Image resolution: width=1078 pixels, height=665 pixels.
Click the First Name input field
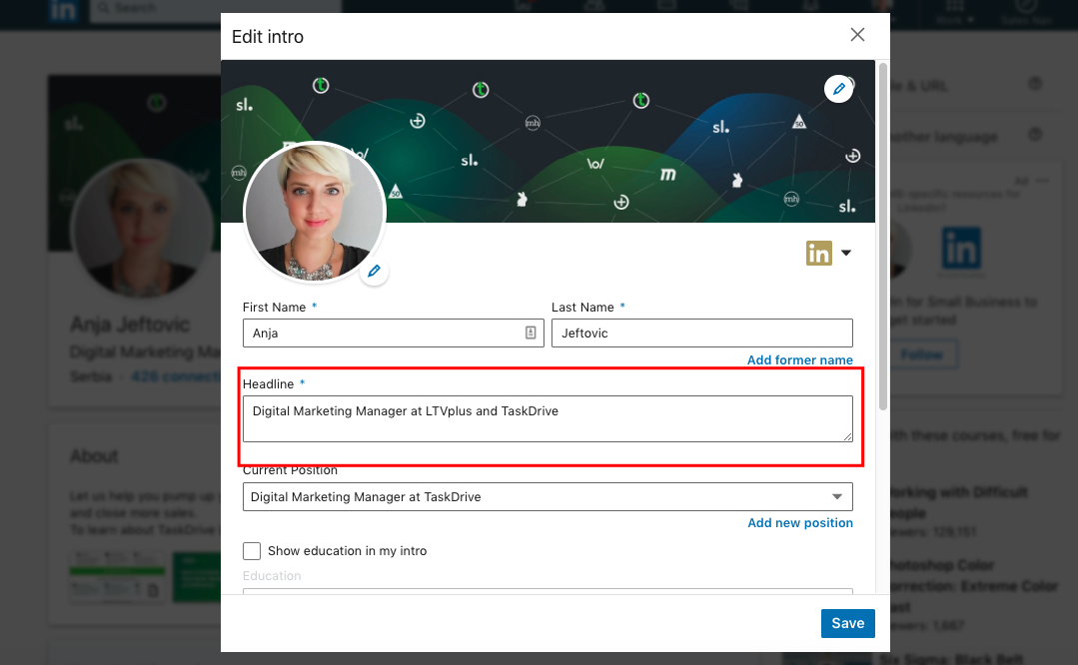(394, 333)
